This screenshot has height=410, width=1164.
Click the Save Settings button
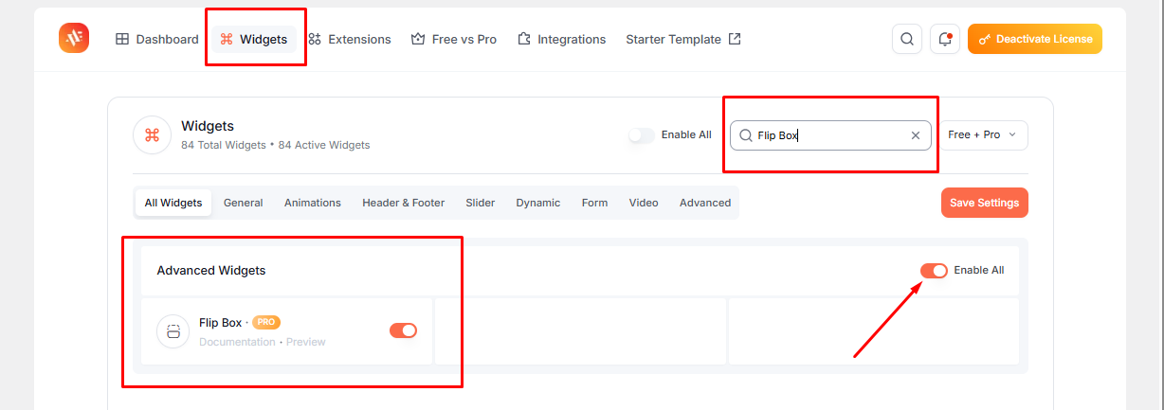tap(985, 203)
